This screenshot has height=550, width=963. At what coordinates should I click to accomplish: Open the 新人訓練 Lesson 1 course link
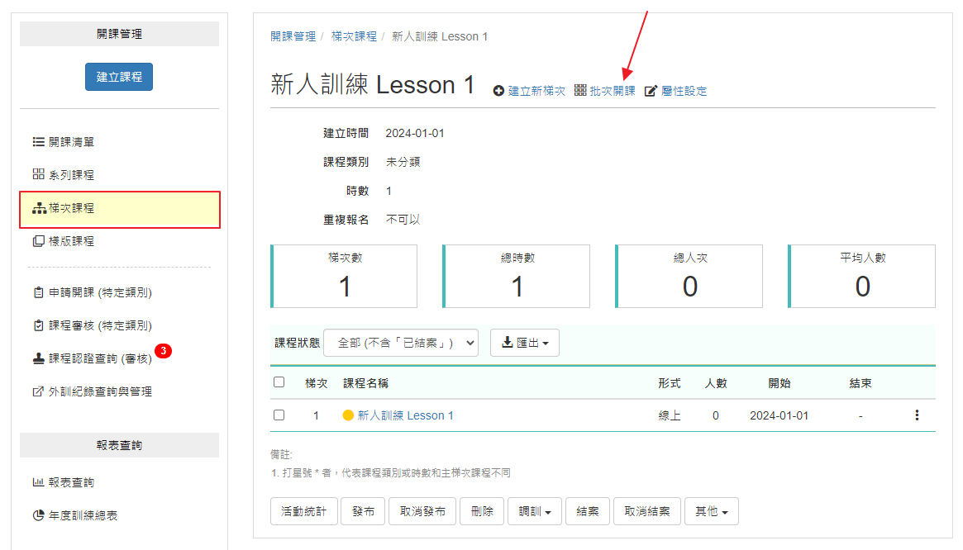[x=405, y=415]
